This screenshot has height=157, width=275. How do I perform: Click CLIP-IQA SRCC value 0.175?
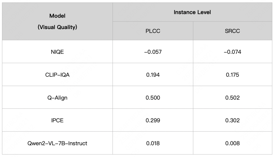tap(232, 74)
